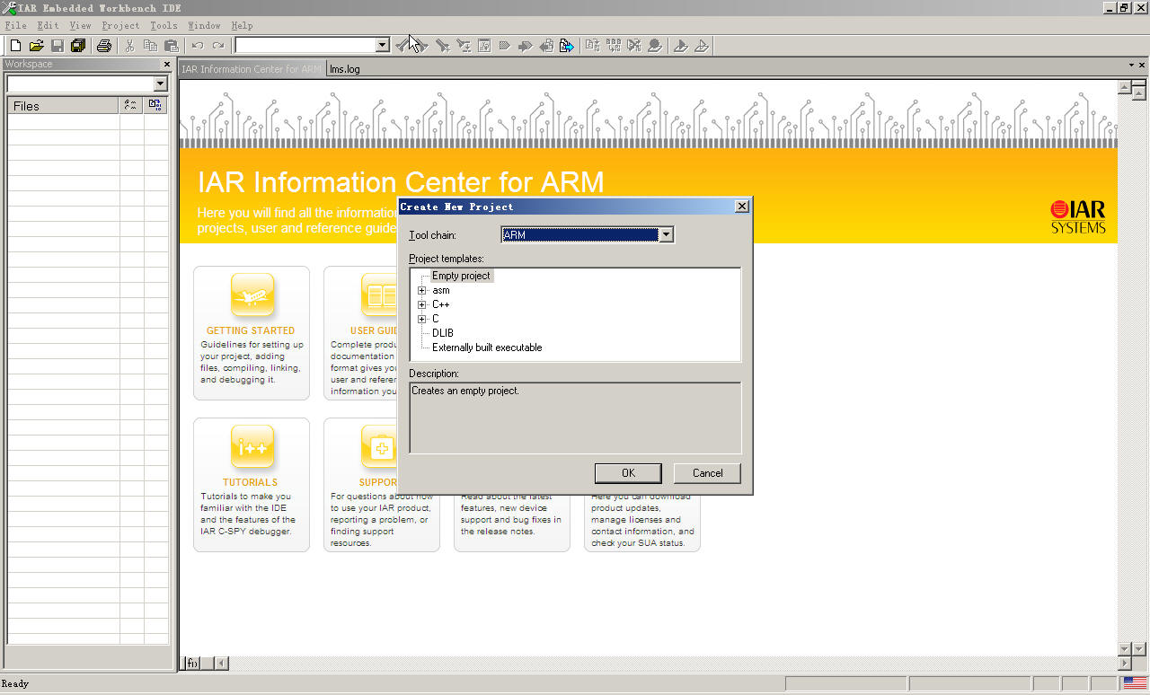Screen dimensions: 1150x695
Task: Open the Edit menu
Action: [48, 25]
